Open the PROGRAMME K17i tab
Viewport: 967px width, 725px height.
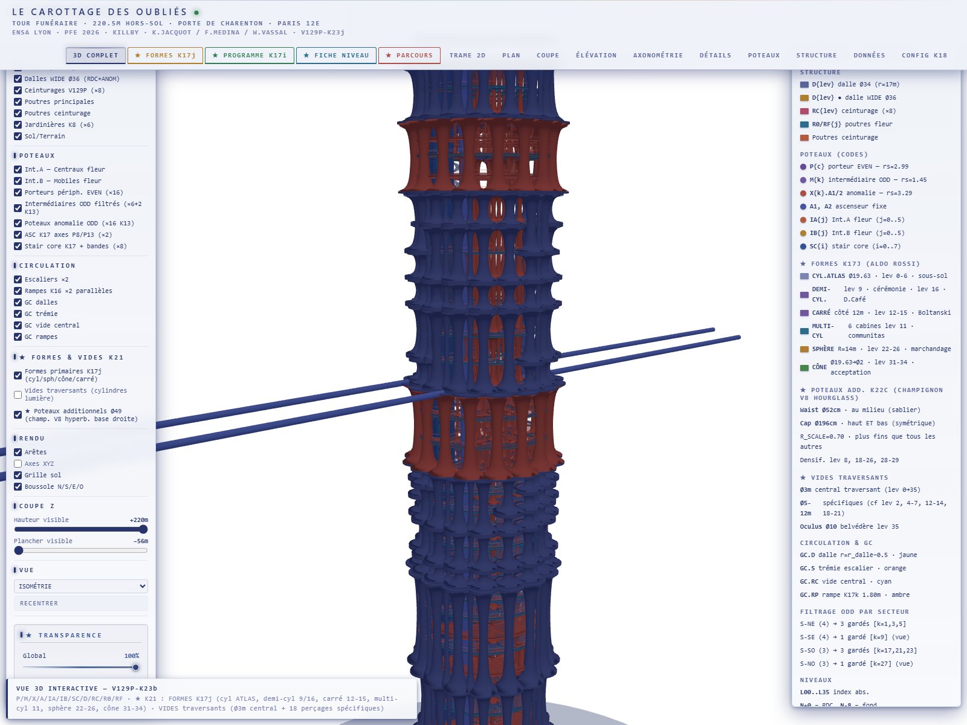(250, 56)
